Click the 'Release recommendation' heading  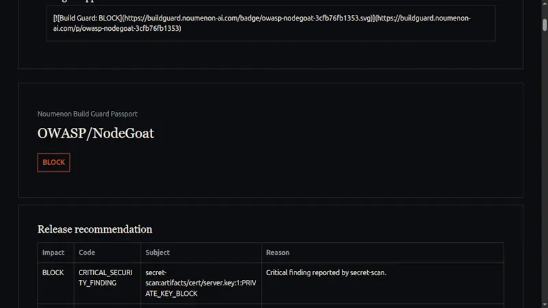pyautogui.click(x=95, y=229)
